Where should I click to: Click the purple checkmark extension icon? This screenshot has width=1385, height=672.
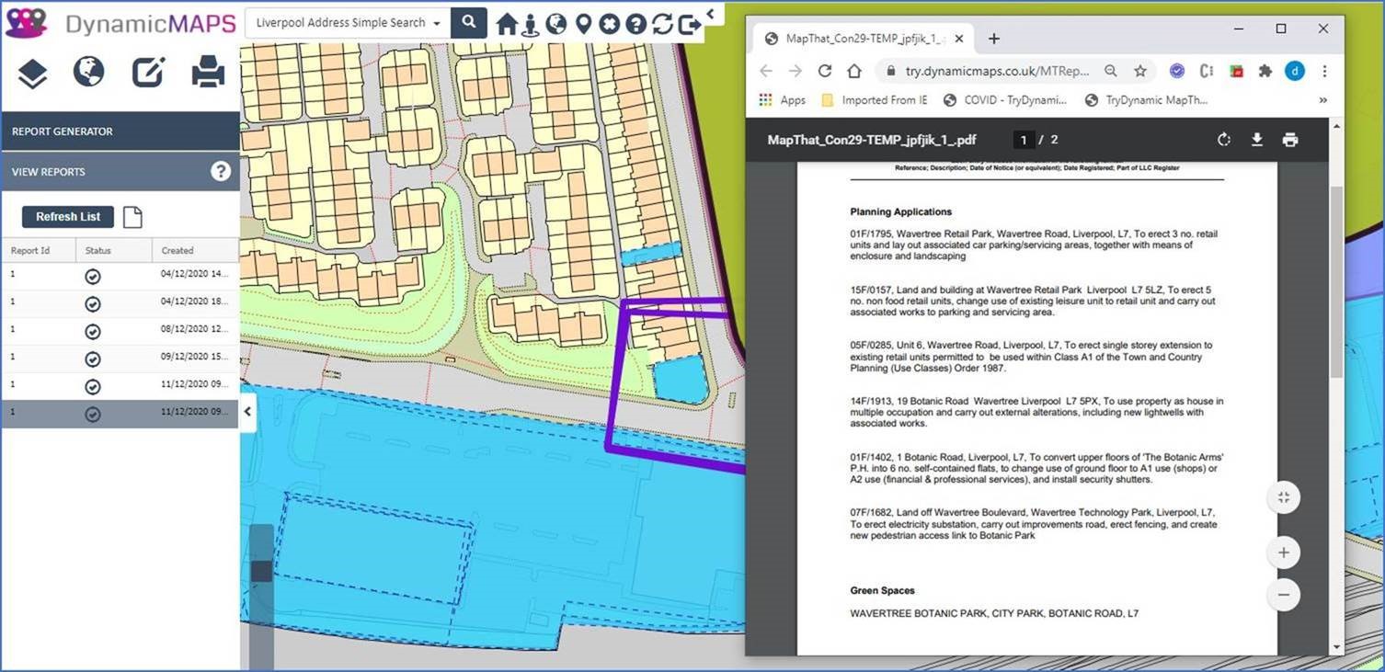coord(1177,71)
